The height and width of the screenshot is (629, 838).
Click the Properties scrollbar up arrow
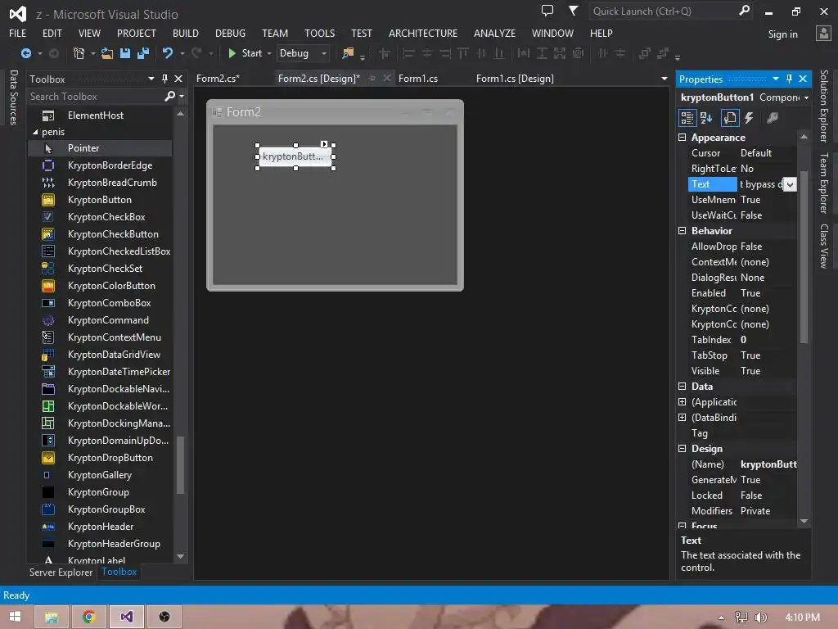(804, 137)
